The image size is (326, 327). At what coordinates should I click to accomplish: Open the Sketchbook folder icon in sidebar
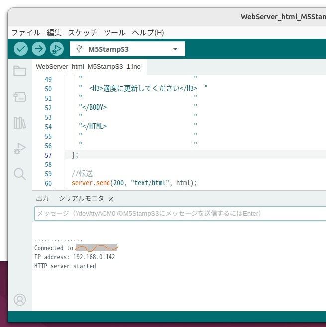click(x=20, y=71)
